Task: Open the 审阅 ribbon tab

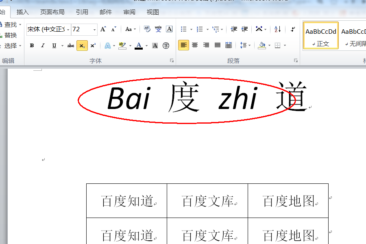Action: (129, 12)
